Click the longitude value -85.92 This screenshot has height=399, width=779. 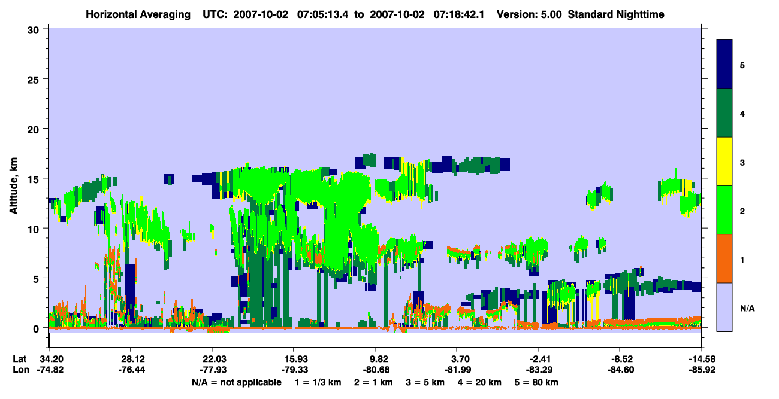(x=701, y=370)
